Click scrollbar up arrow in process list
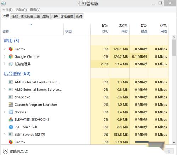 pos(174,37)
